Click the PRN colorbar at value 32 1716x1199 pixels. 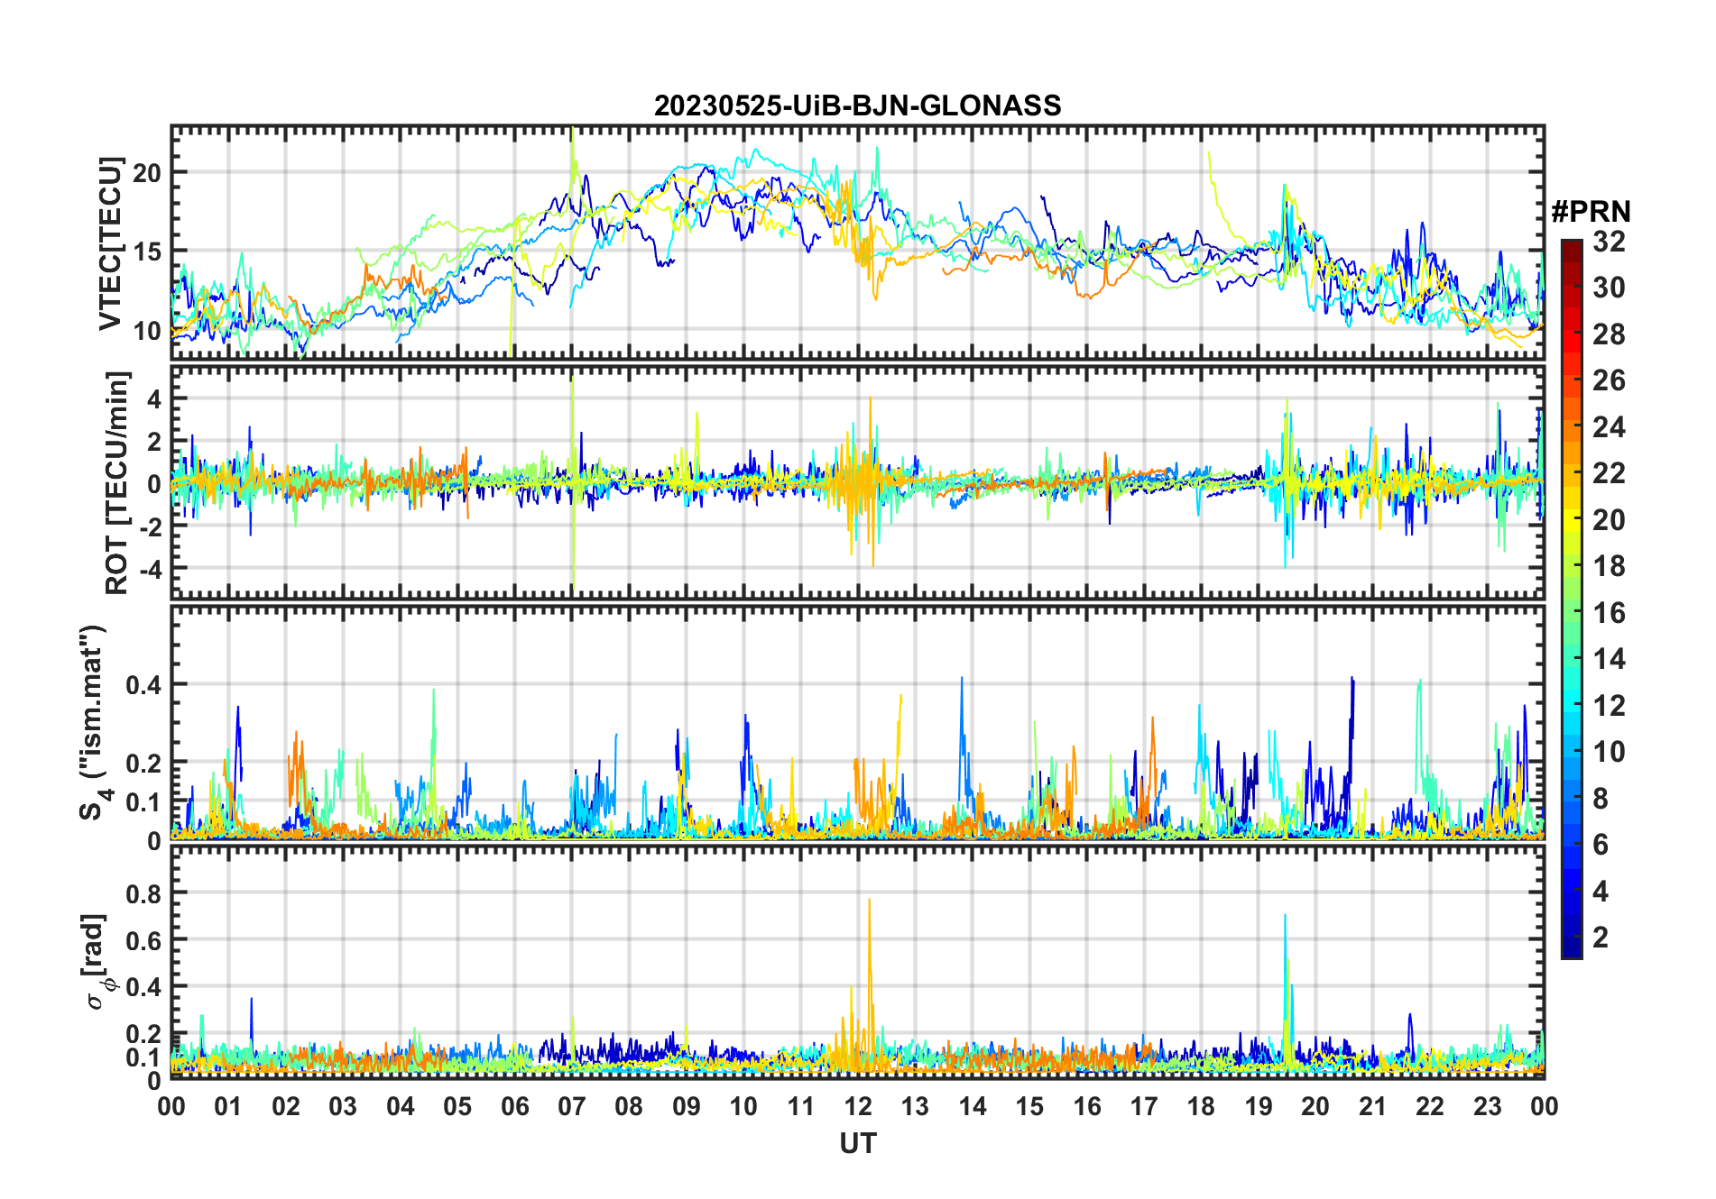1572,243
